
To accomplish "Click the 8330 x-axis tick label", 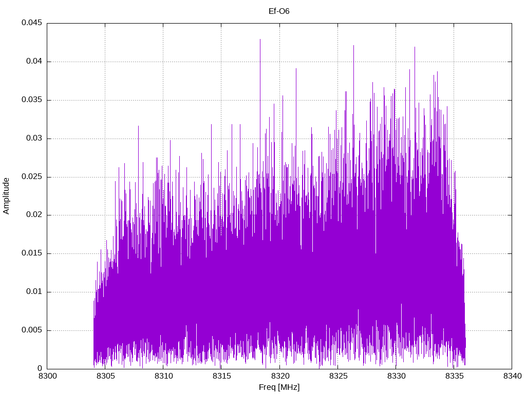I will [x=396, y=376].
